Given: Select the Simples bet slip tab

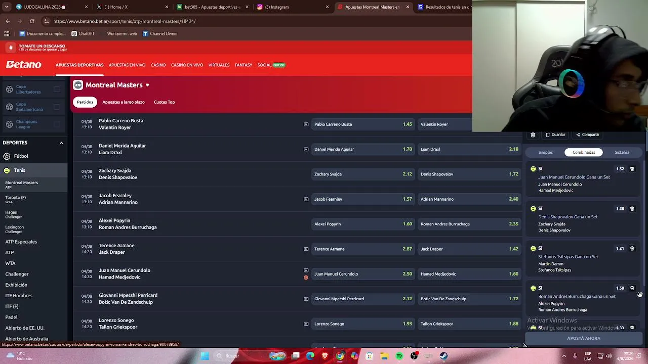Looking at the screenshot, I should click(546, 152).
